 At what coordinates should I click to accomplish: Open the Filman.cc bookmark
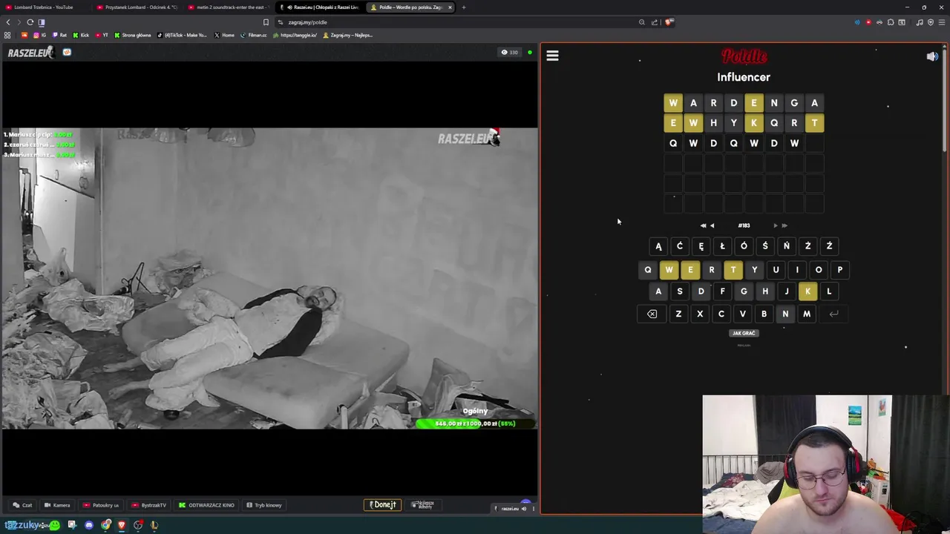[253, 35]
